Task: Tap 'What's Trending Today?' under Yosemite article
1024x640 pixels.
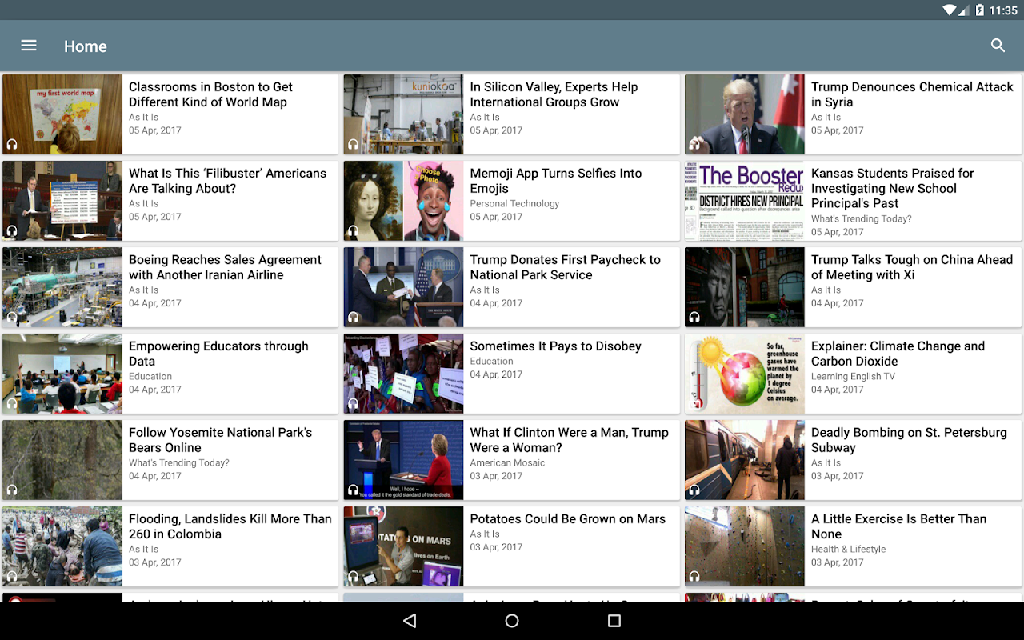Action: point(179,463)
